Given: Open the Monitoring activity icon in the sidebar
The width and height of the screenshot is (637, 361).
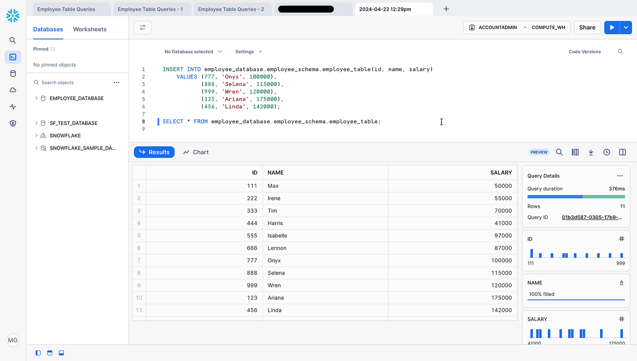Looking at the screenshot, I should (x=13, y=107).
